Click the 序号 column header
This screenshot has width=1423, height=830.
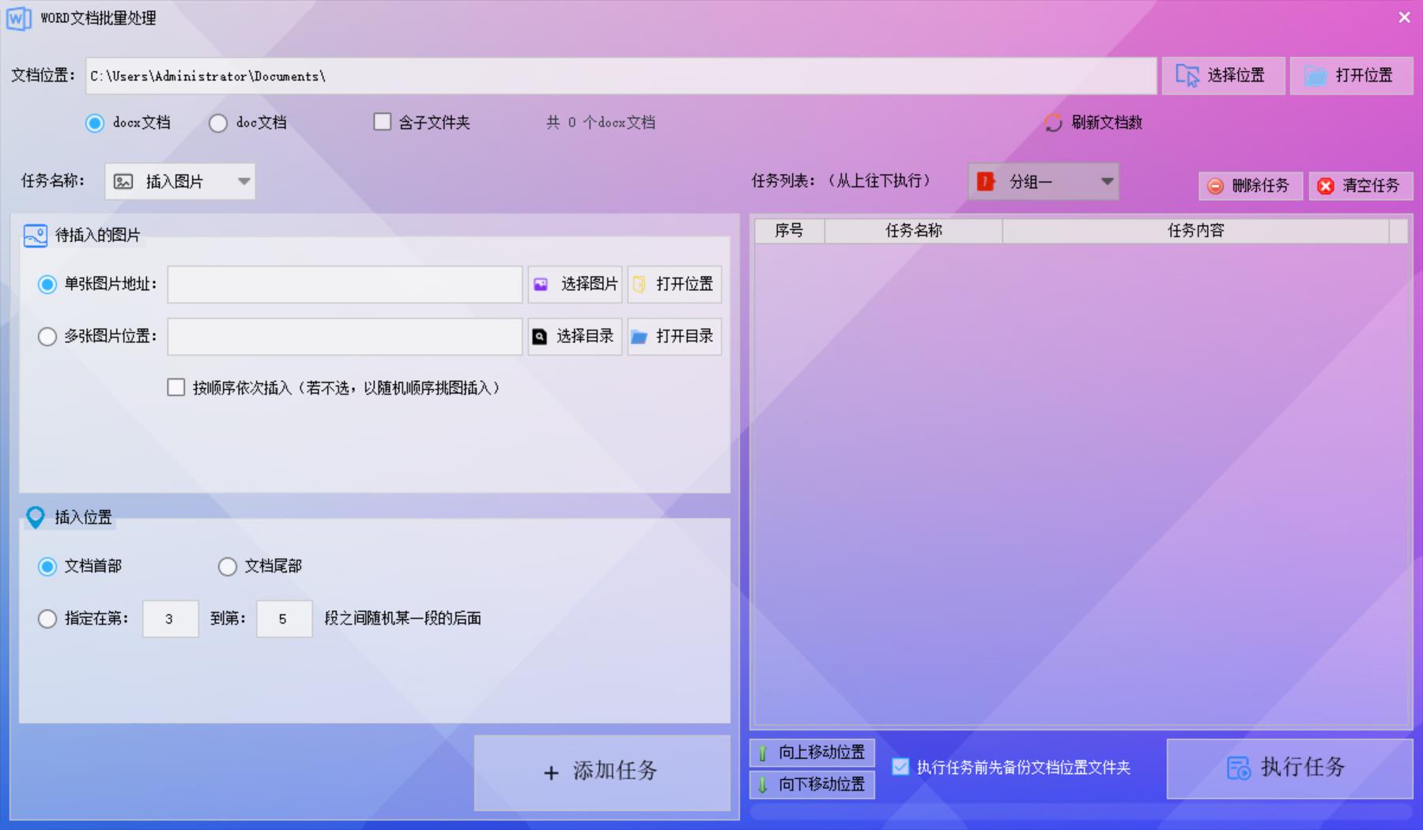click(790, 231)
